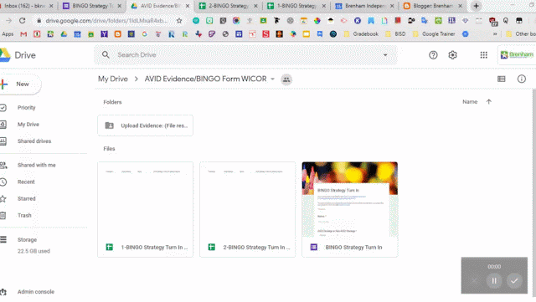The height and width of the screenshot is (302, 536).
Task: Open BINGO Strategy Turn In form
Action: [350, 209]
